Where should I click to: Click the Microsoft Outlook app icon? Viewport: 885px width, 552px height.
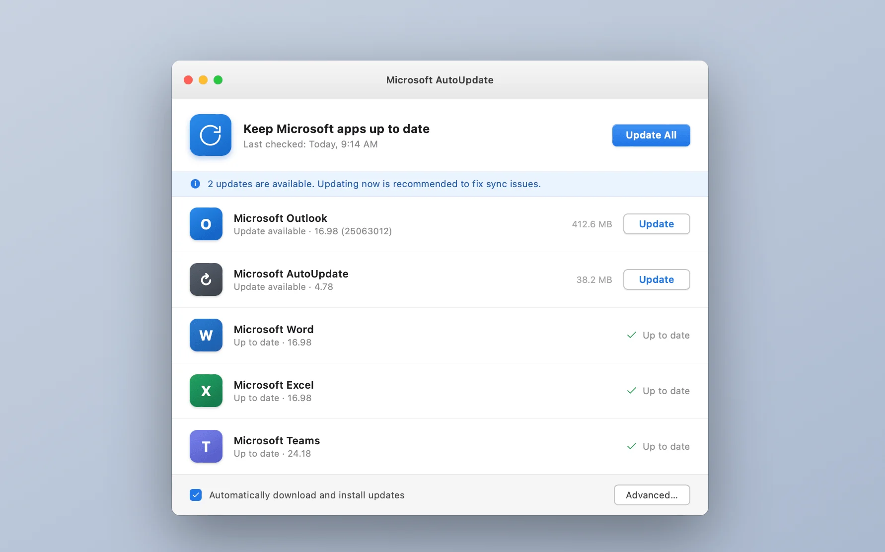[206, 224]
